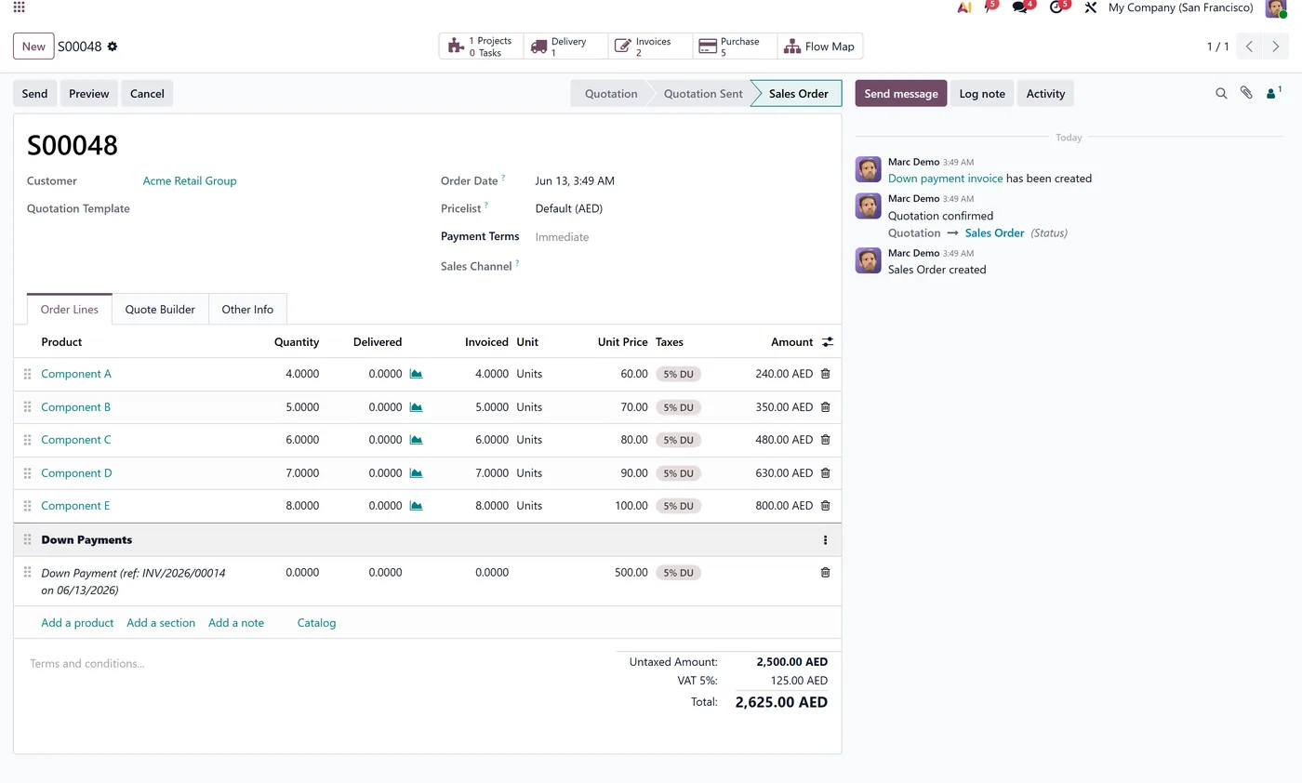Delete the Component A order line
The width and height of the screenshot is (1302, 783).
coord(825,374)
